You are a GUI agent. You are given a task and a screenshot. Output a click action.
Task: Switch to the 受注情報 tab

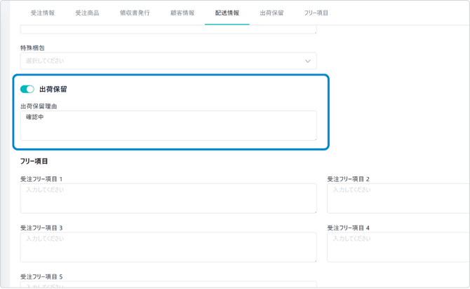[43, 13]
